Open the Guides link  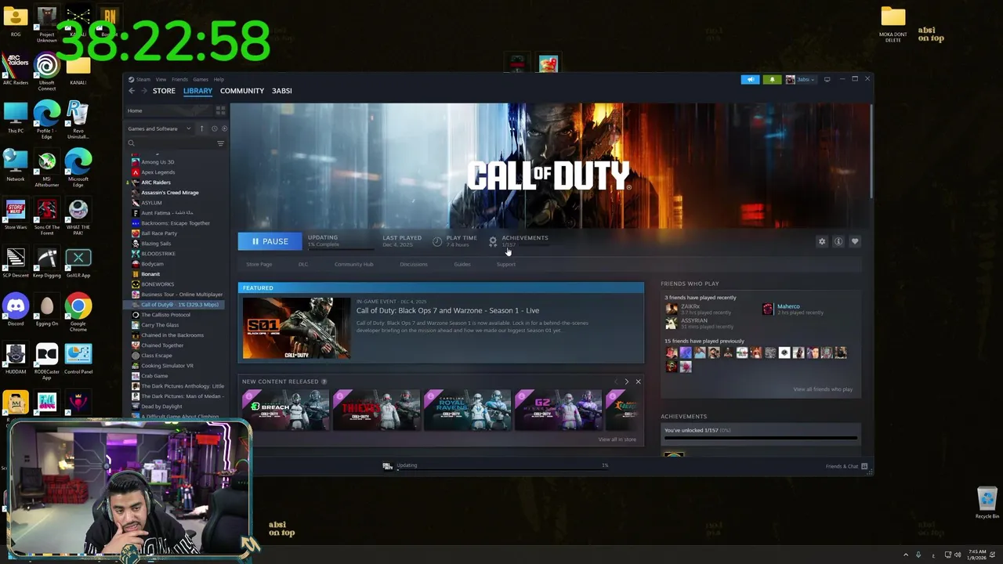point(462,264)
